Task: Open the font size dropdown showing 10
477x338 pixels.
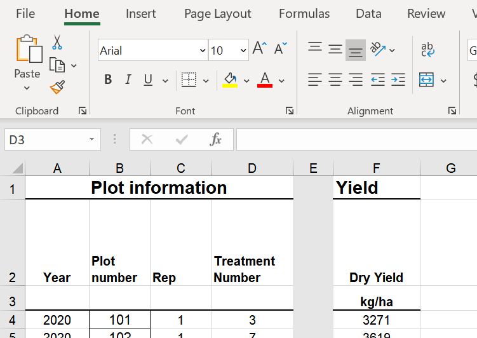Action: click(x=243, y=51)
